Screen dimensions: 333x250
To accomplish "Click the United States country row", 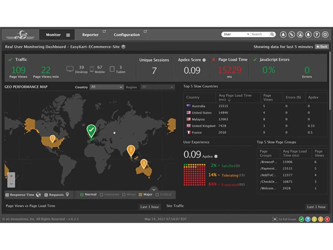I will [255, 113].
